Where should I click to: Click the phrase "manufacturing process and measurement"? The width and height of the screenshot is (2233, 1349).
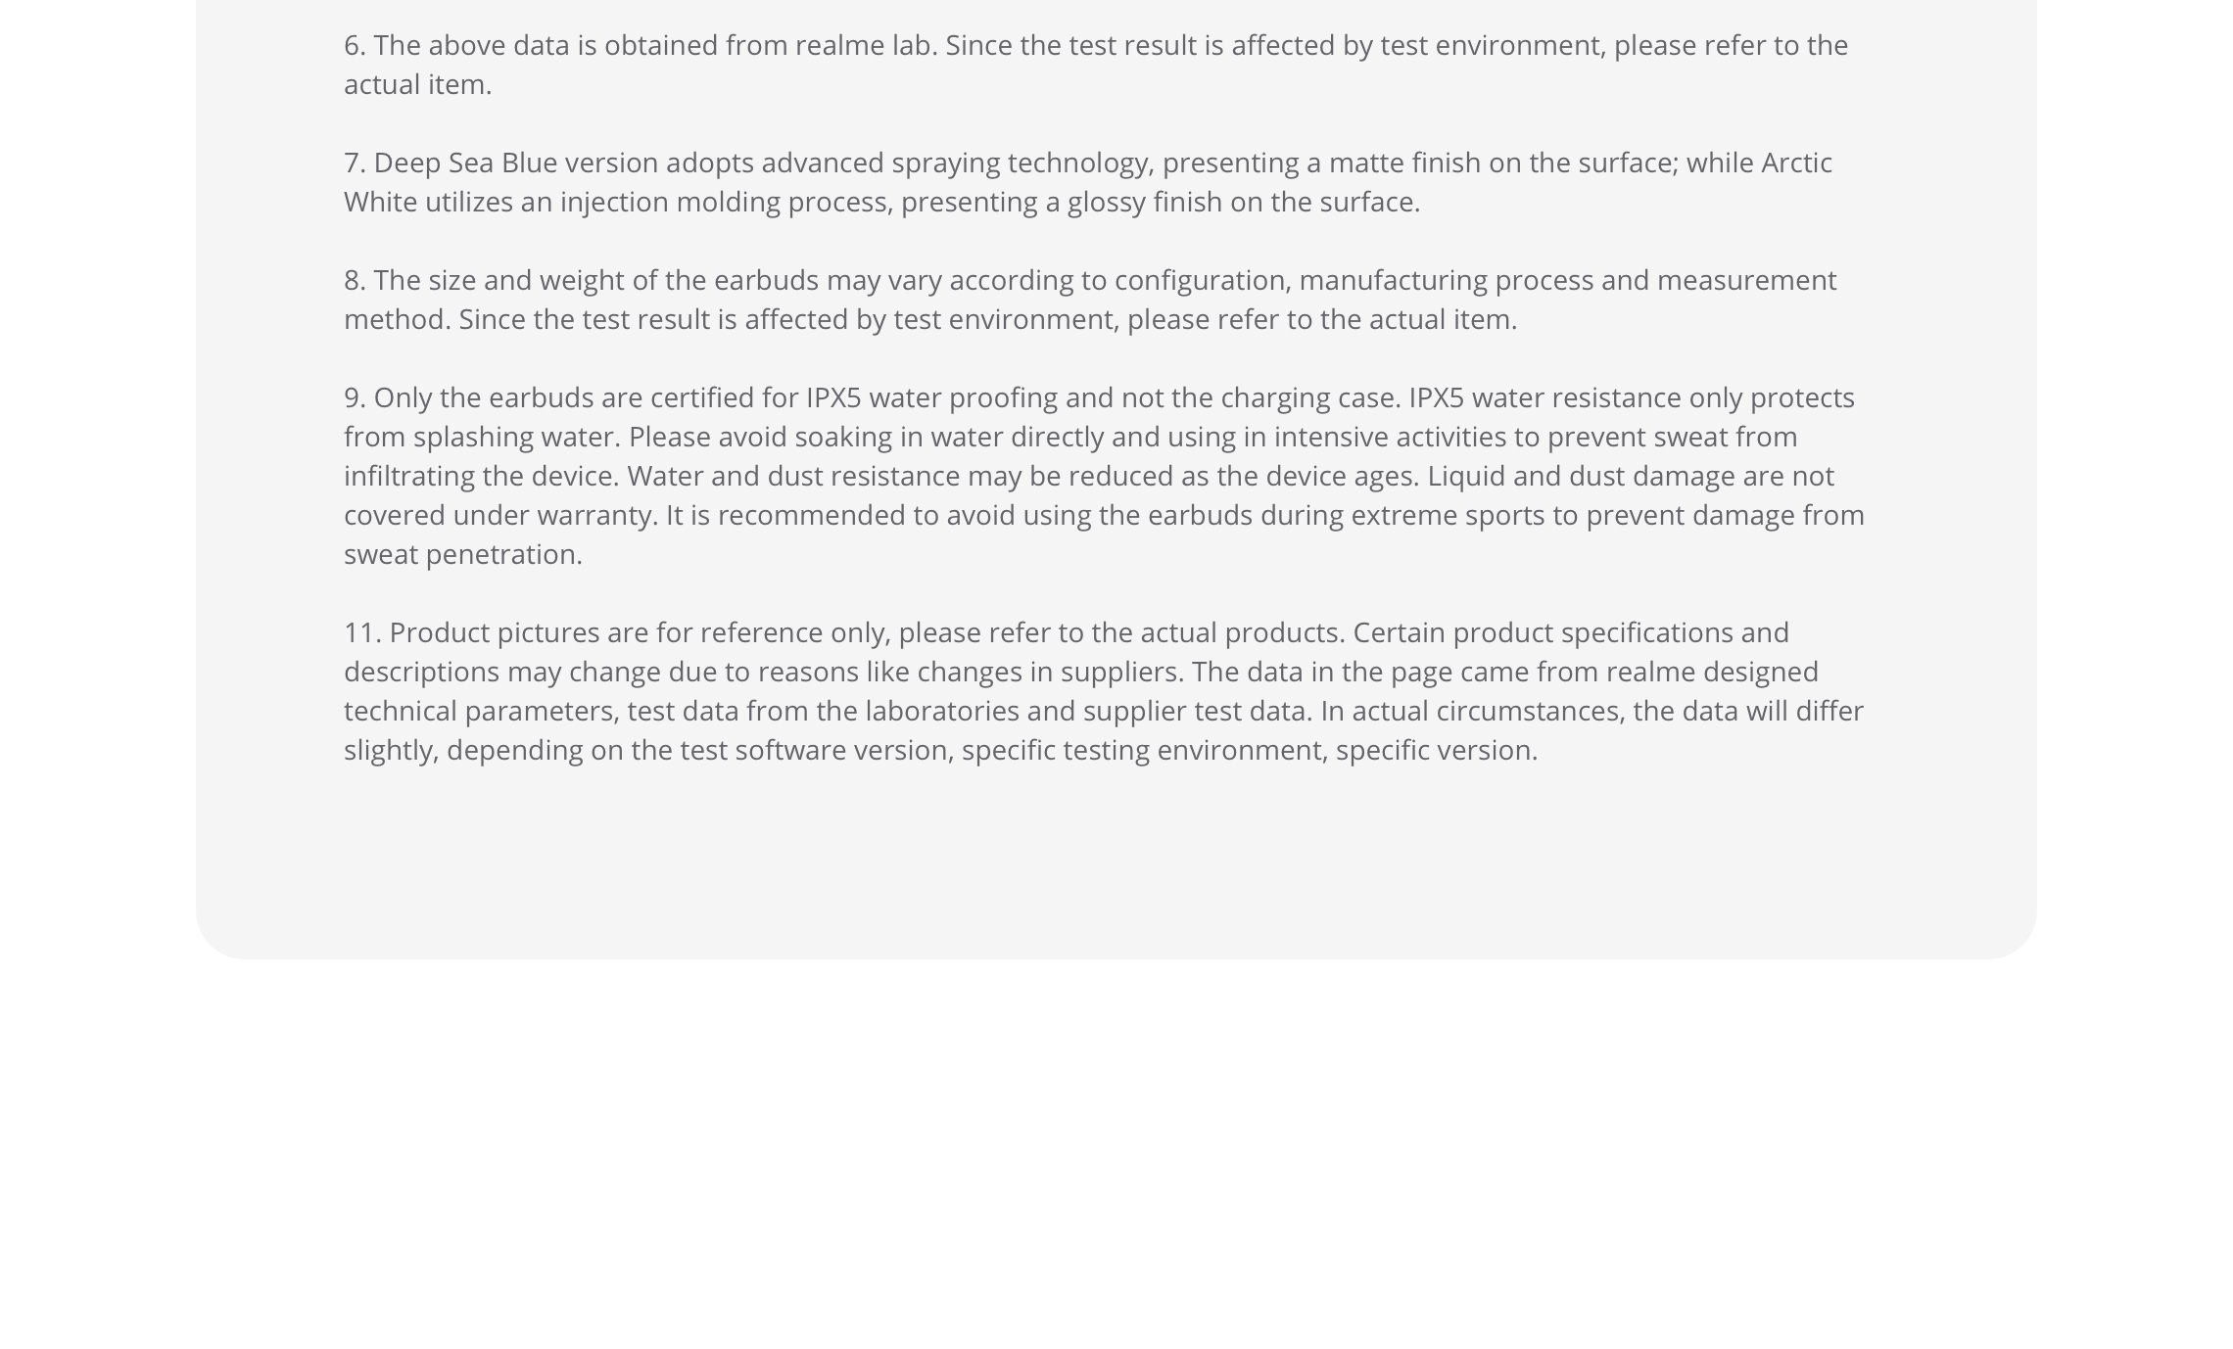point(1567,281)
